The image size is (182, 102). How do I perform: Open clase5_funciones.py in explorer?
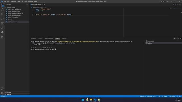click(x=13, y=18)
